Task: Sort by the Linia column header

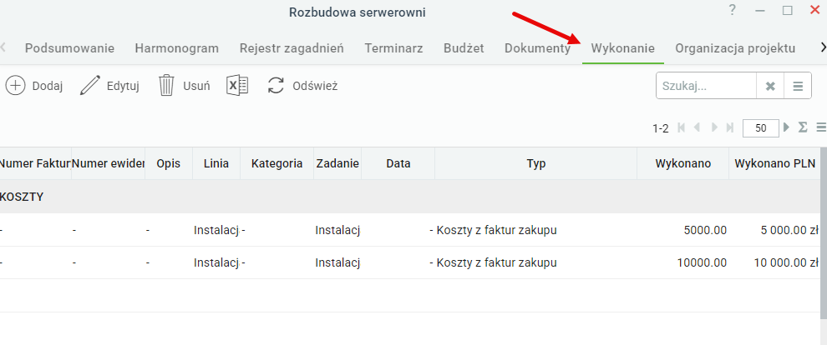Action: coord(216,163)
